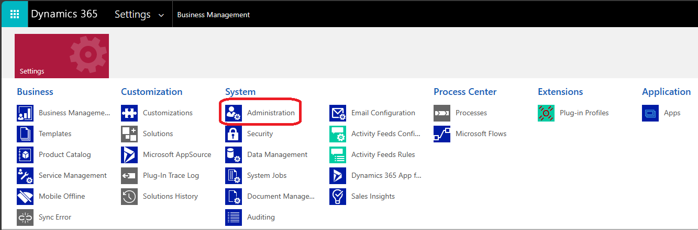
Task: Click the Security padlock icon
Action: click(234, 134)
